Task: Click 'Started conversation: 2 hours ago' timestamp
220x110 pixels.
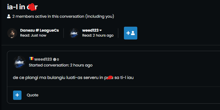Action: click(x=61, y=65)
